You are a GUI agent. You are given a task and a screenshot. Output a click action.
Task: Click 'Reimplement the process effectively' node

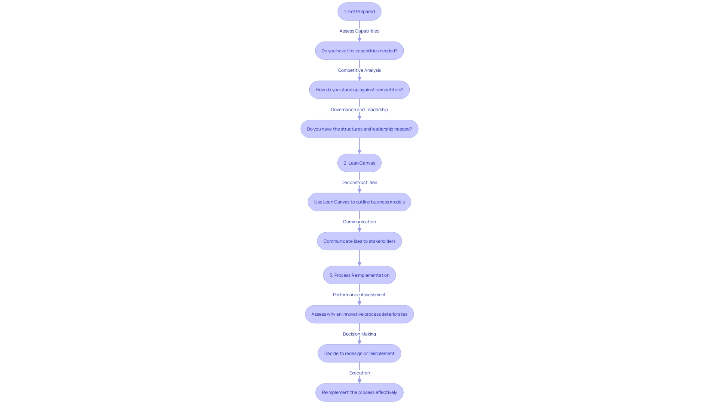point(359,392)
